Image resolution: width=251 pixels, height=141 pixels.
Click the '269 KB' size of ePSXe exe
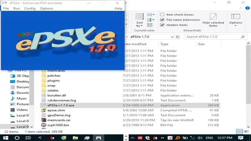213,105
